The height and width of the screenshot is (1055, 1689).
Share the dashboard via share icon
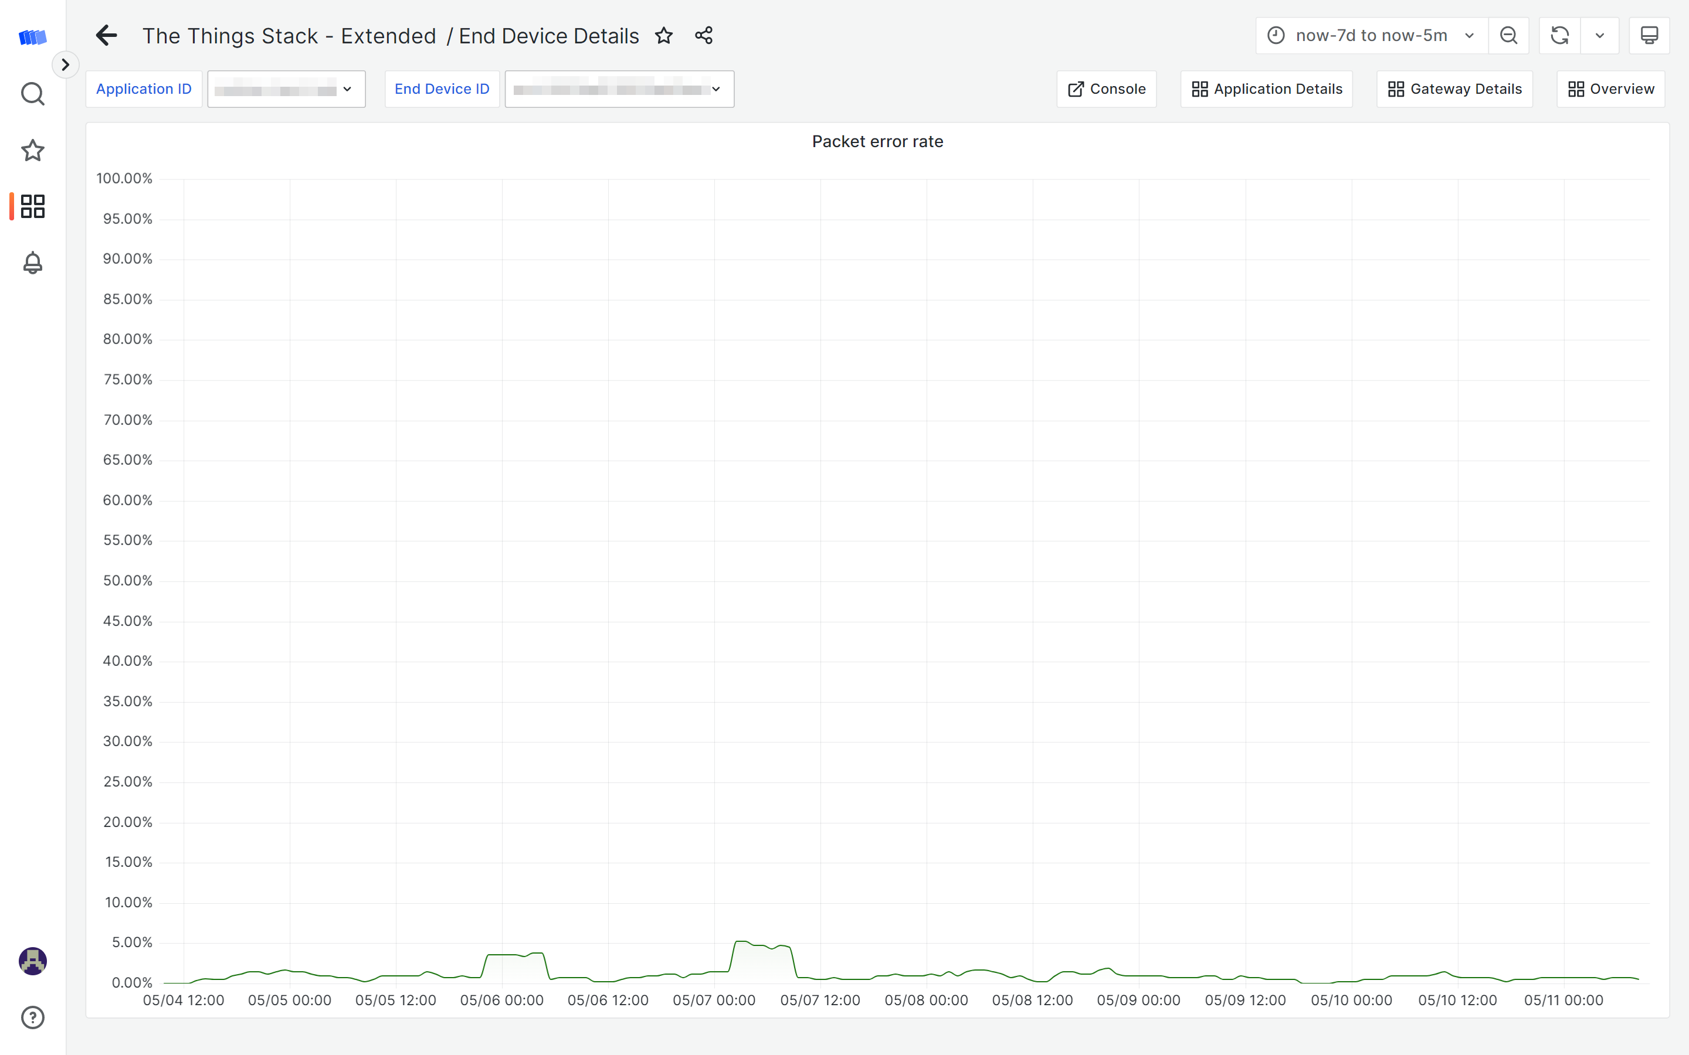pyautogui.click(x=704, y=36)
